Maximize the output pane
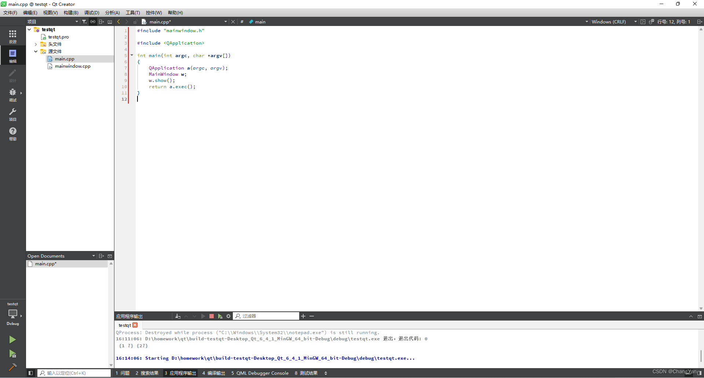 point(691,317)
